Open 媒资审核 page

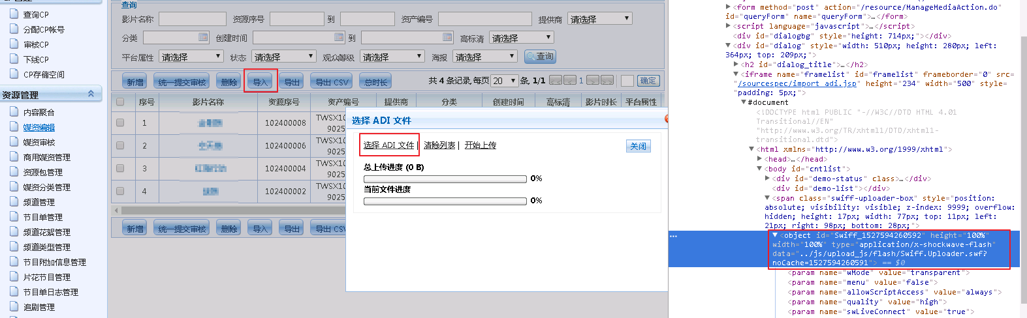coord(39,142)
